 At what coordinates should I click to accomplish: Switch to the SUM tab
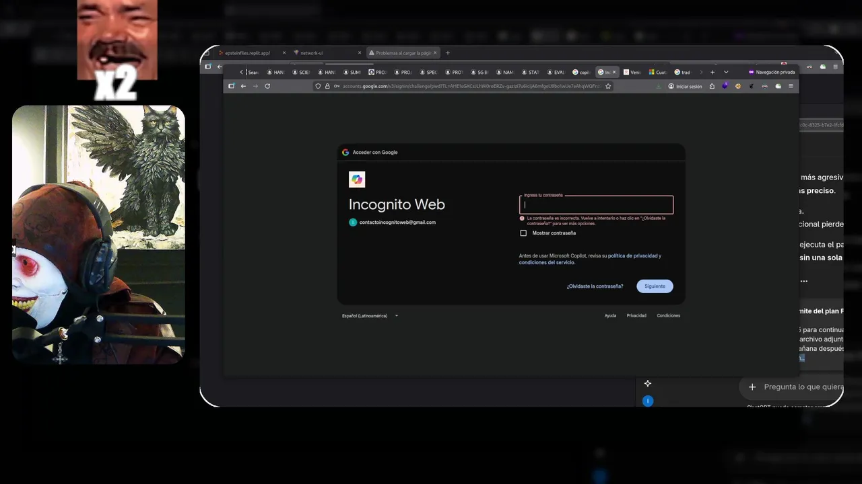pyautogui.click(x=352, y=72)
